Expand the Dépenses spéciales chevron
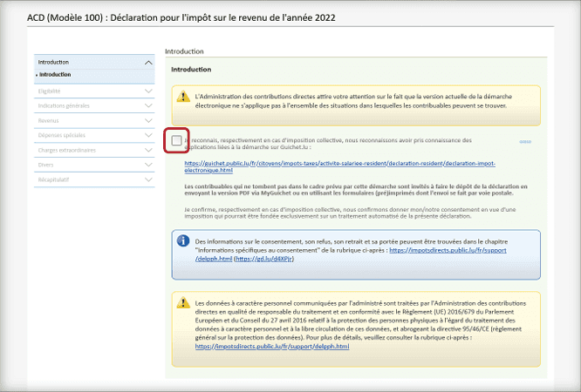The width and height of the screenshot is (581, 392). [x=147, y=136]
